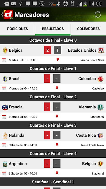Tap calendar icon for Martes Jul 01

pyautogui.click(x=4, y=60)
